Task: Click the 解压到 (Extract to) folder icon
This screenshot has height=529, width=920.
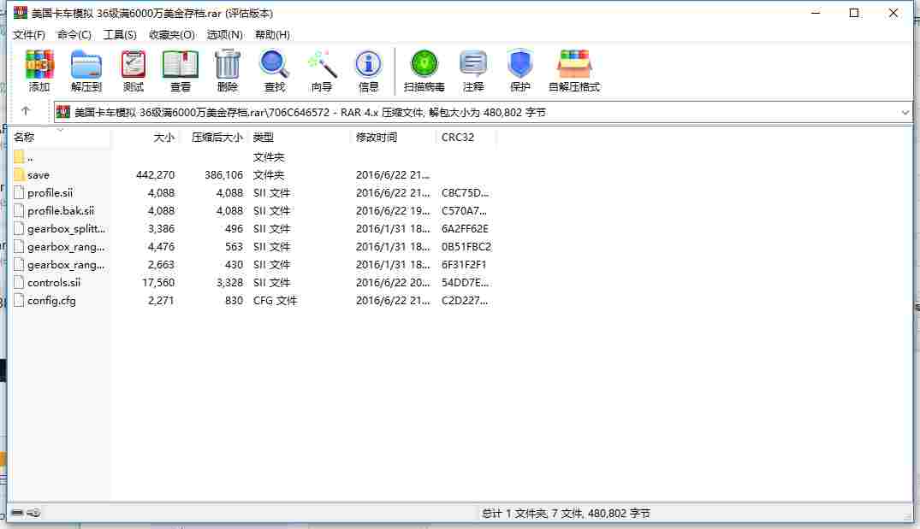Action: click(x=86, y=64)
